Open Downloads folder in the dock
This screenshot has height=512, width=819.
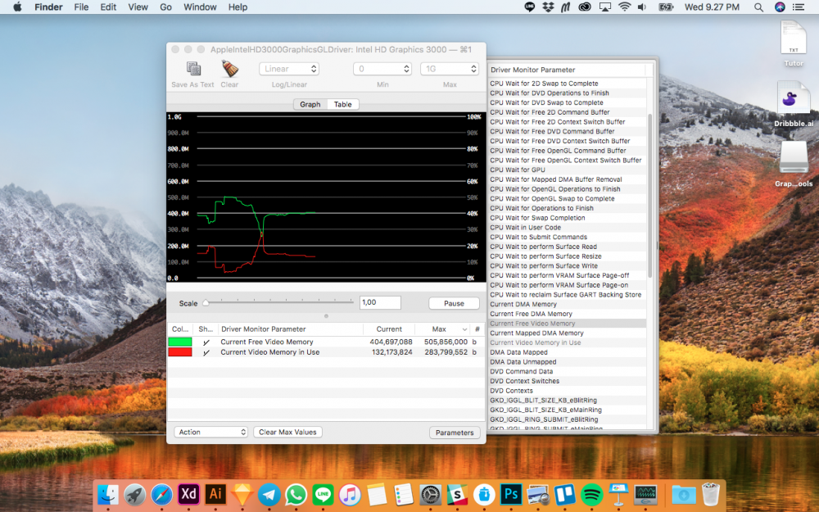click(684, 494)
